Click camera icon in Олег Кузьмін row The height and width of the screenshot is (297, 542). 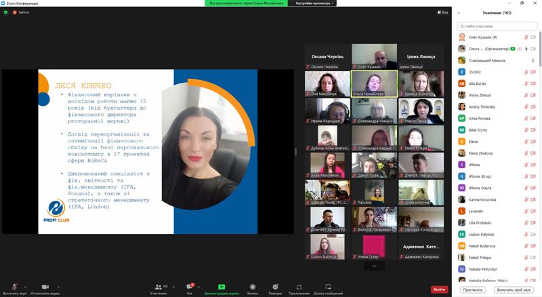pyautogui.click(x=533, y=37)
